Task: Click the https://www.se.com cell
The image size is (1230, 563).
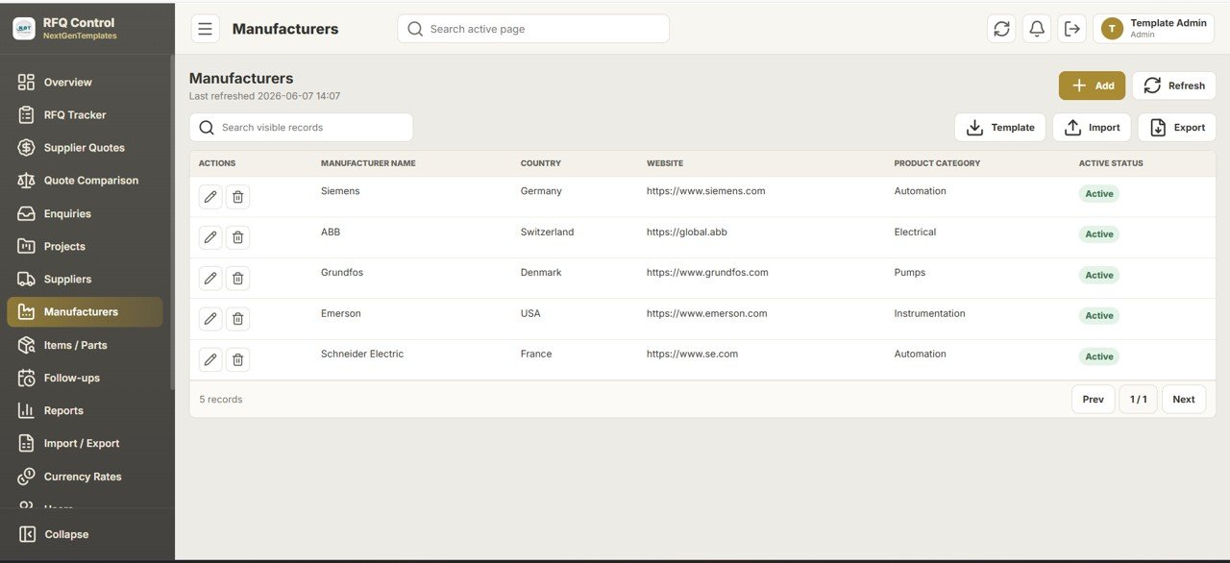Action: 692,354
